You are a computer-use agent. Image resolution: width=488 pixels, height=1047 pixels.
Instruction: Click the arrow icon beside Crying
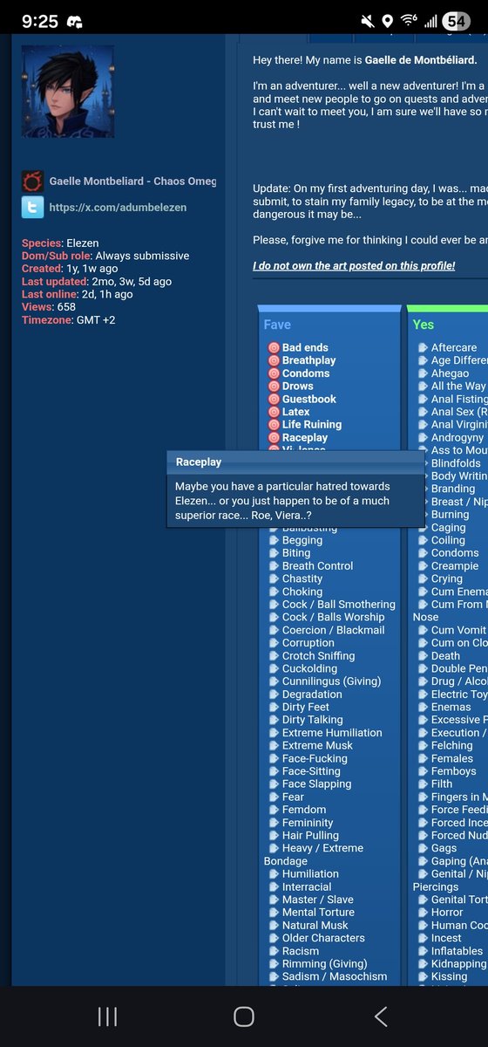coord(423,578)
